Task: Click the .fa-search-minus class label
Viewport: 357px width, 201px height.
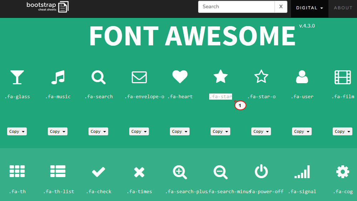Action: click(230, 191)
